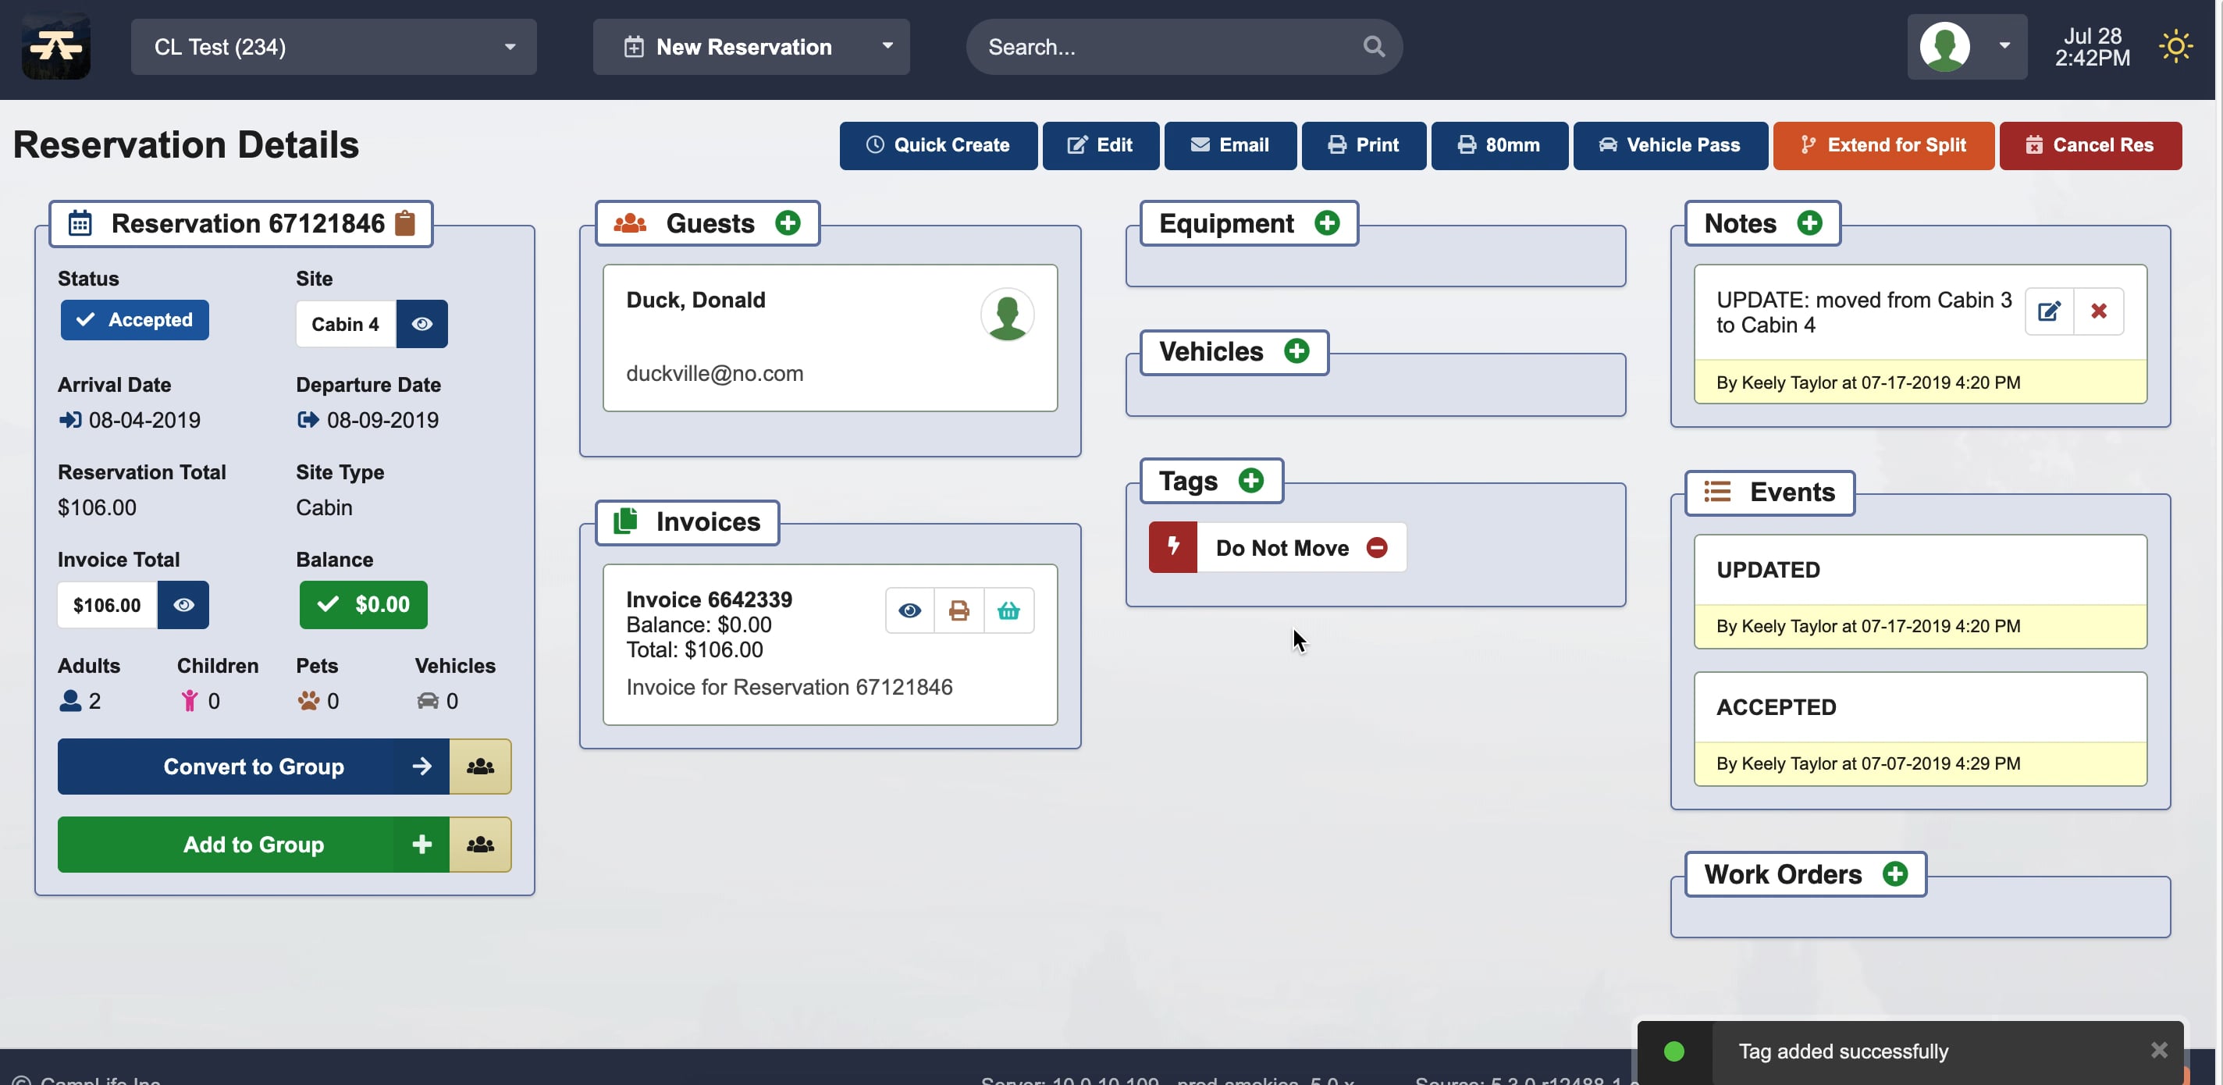Delete the note using the red X icon
Screen dimensions: 2223x1085
coord(2099,311)
